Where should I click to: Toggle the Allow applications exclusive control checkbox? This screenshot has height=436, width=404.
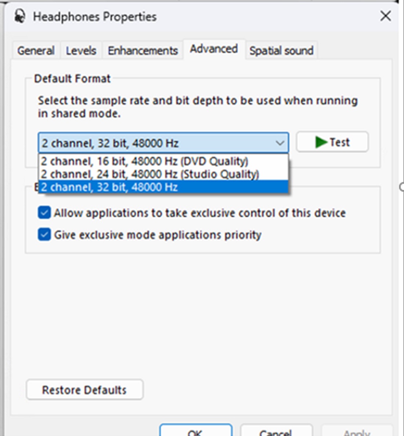[44, 212]
